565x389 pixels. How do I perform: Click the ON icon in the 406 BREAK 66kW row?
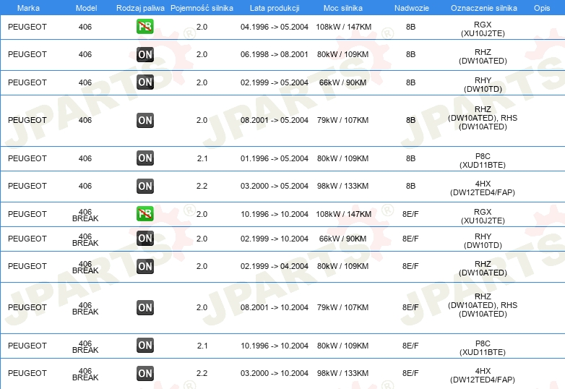click(x=145, y=239)
